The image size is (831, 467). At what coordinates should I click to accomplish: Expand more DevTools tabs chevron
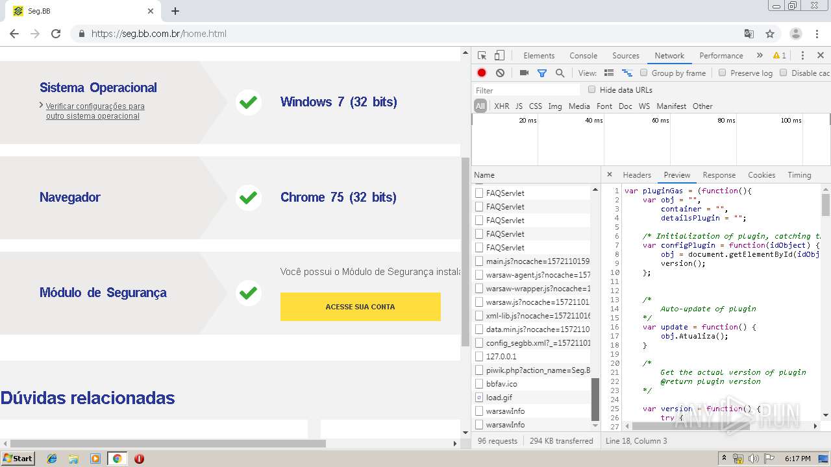[x=760, y=56]
